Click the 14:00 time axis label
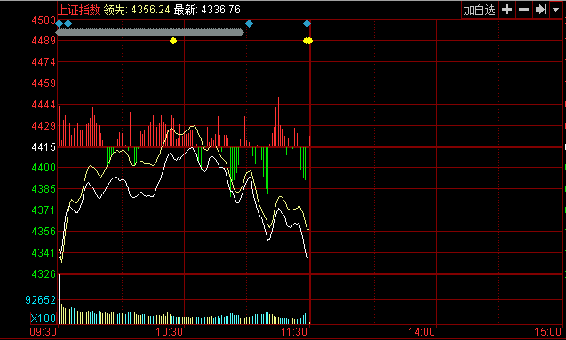This screenshot has height=340, width=566. (421, 332)
